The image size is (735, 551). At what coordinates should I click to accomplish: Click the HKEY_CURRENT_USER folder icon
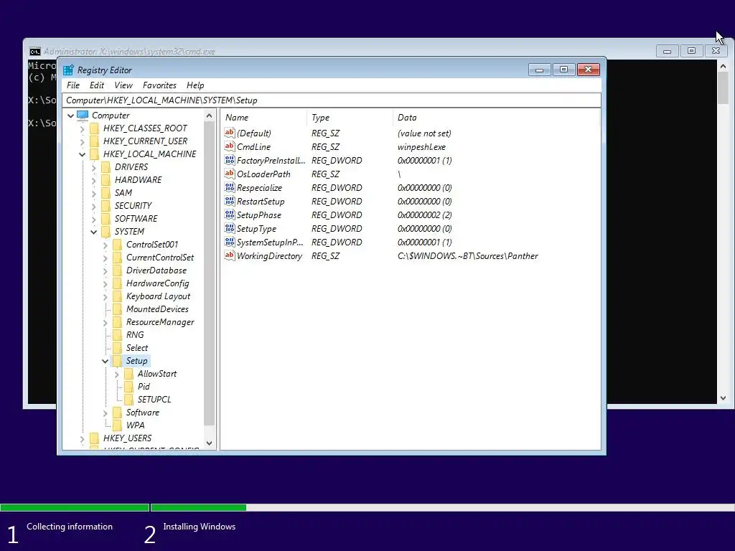pyautogui.click(x=94, y=141)
